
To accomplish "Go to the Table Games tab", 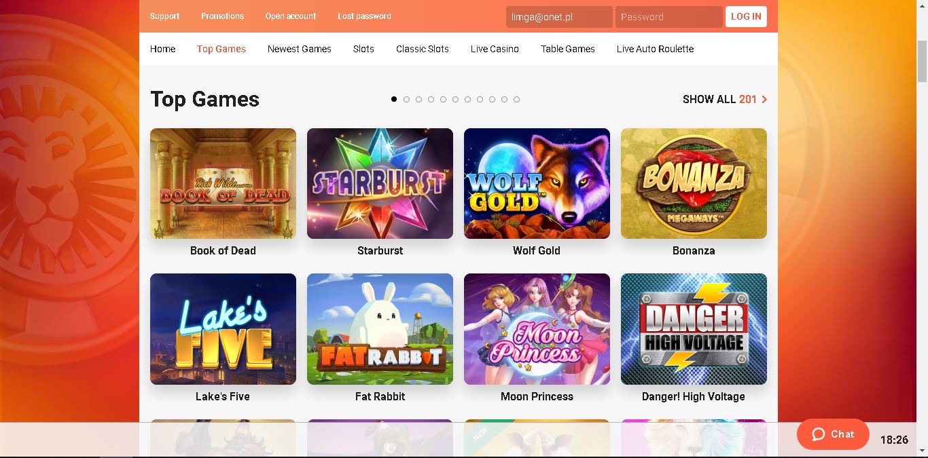I will click(x=568, y=49).
